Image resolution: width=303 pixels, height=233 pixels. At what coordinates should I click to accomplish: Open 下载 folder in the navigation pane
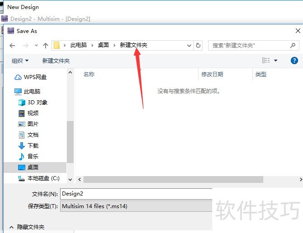(x=33, y=146)
